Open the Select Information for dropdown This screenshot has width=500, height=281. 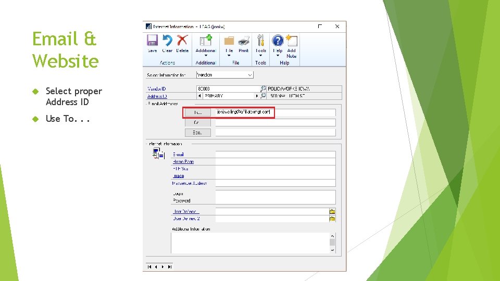tap(249, 75)
